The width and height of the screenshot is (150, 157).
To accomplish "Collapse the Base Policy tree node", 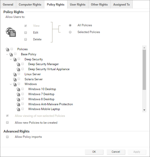I will click(7, 55).
